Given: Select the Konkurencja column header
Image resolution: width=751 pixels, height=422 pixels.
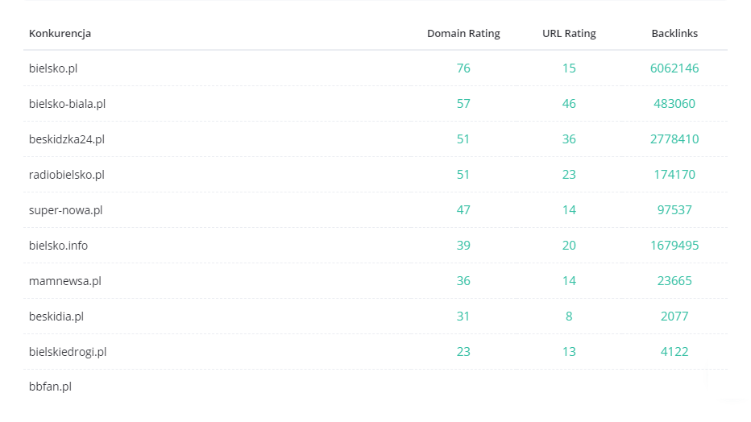Looking at the screenshot, I should click(x=60, y=34).
